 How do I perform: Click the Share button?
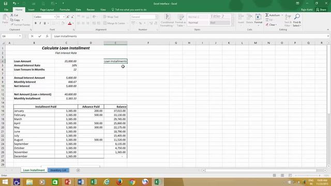click(x=321, y=10)
